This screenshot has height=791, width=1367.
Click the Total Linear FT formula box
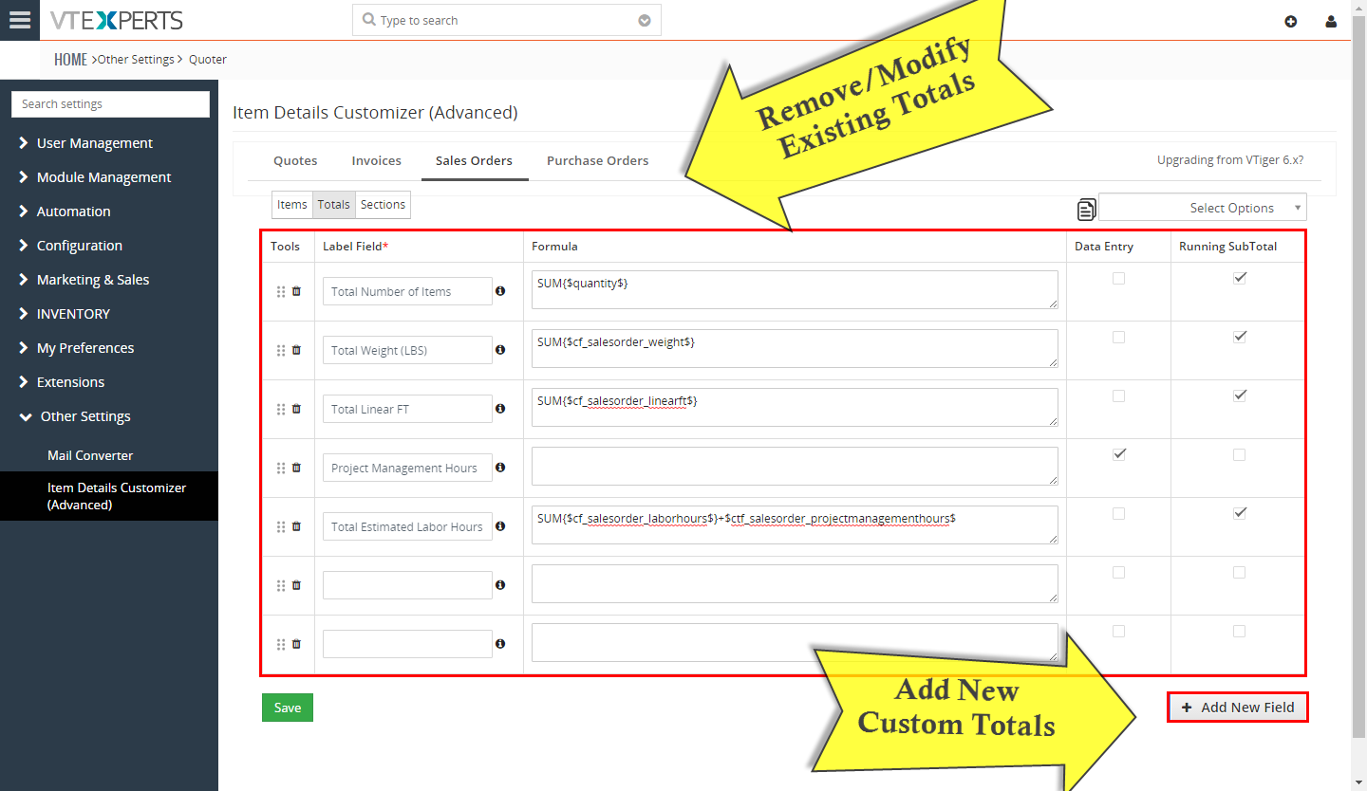(795, 408)
